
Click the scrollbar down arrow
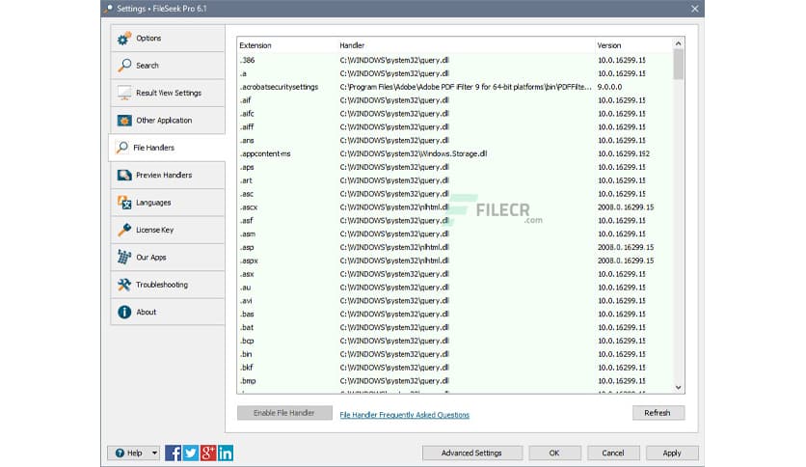tap(679, 387)
